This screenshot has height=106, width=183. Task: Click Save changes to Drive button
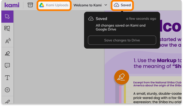click(122, 40)
